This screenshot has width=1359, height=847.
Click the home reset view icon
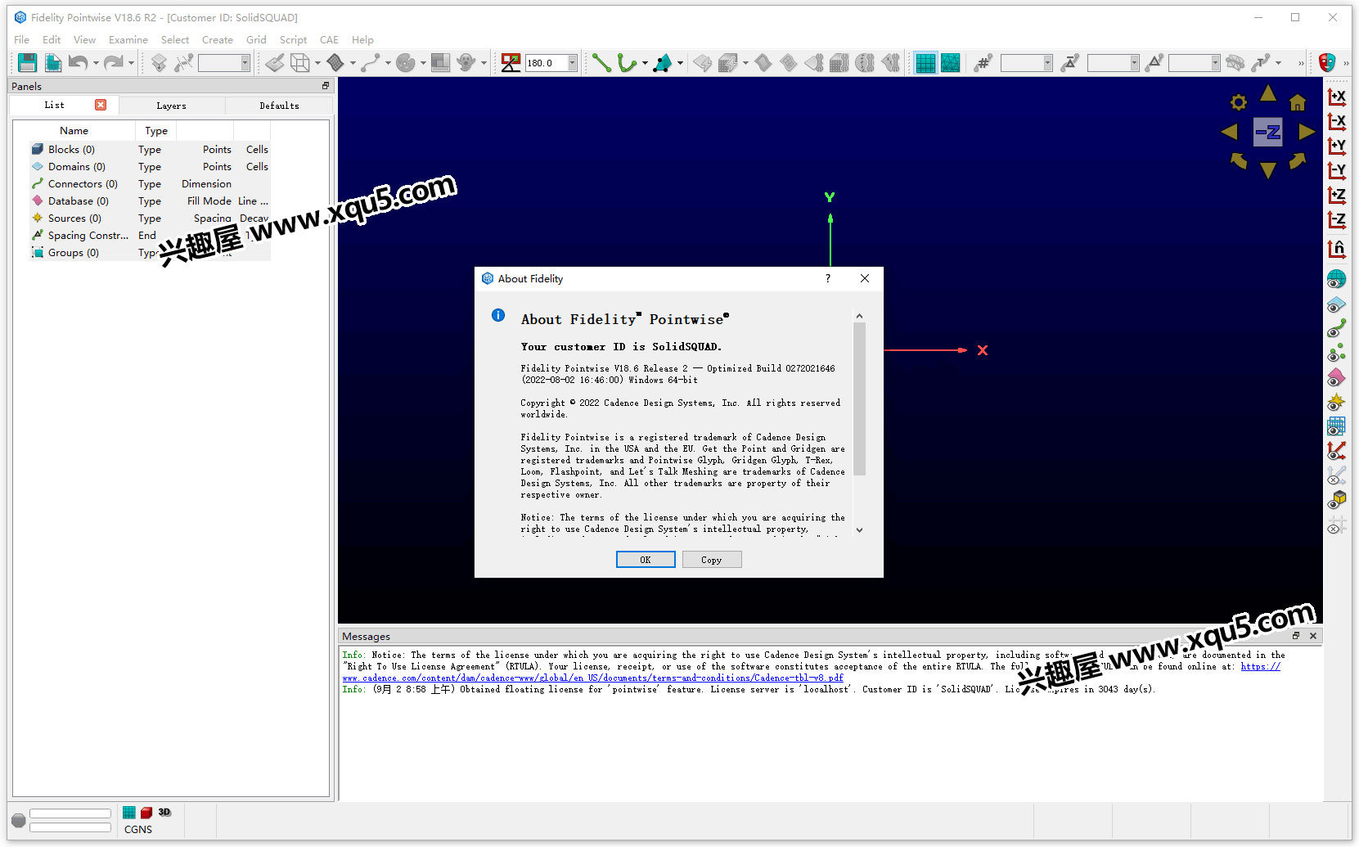[1298, 102]
